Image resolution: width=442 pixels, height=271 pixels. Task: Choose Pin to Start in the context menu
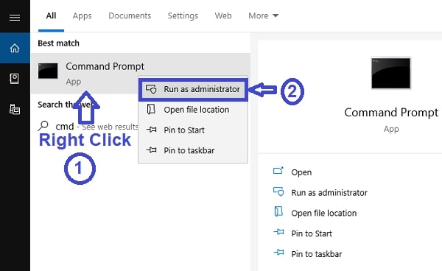click(x=193, y=130)
